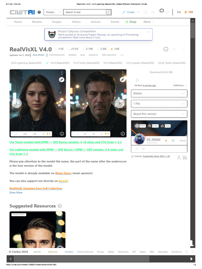Screen dimensions: 202x269
Task: Open three-dot menu on man image
Action: tap(123, 73)
